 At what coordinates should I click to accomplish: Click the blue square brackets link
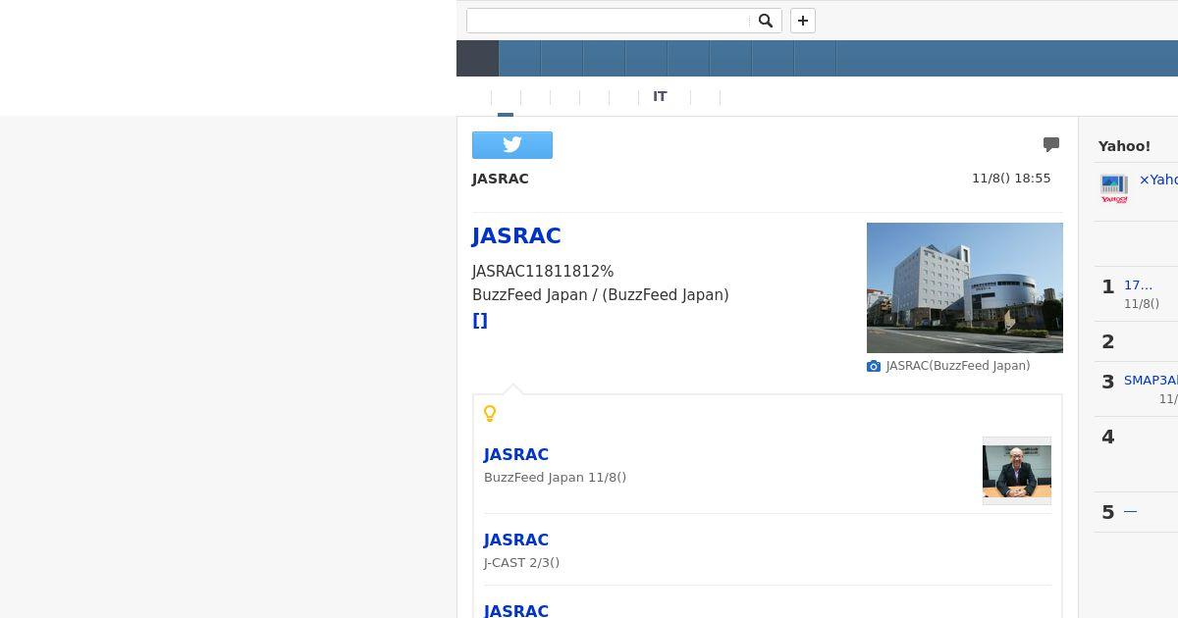[x=480, y=320]
